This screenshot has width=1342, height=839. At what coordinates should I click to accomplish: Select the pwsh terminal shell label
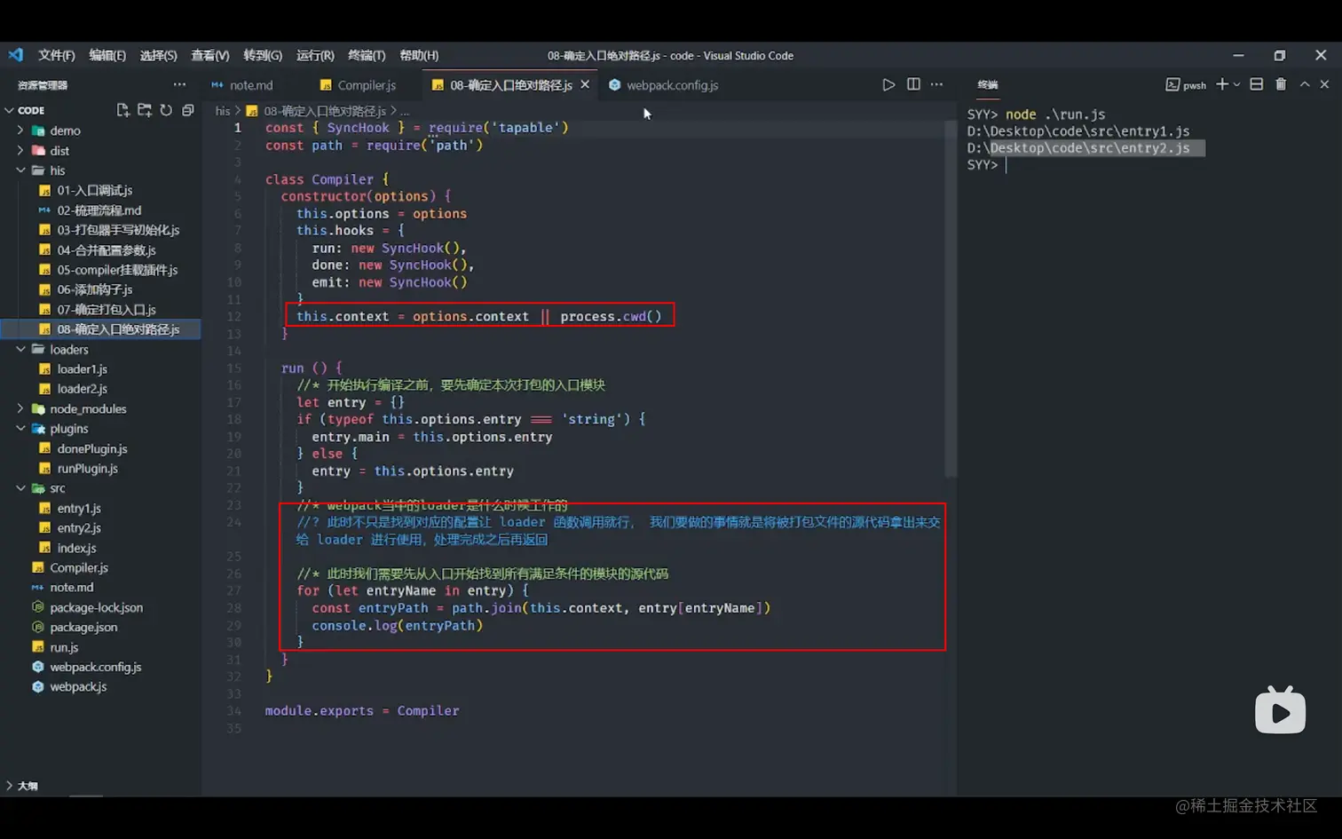pyautogui.click(x=1186, y=85)
